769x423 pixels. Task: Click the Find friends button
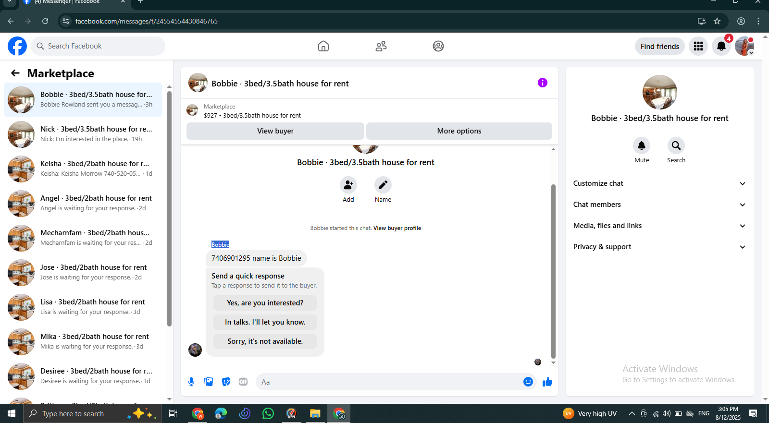[660, 46]
